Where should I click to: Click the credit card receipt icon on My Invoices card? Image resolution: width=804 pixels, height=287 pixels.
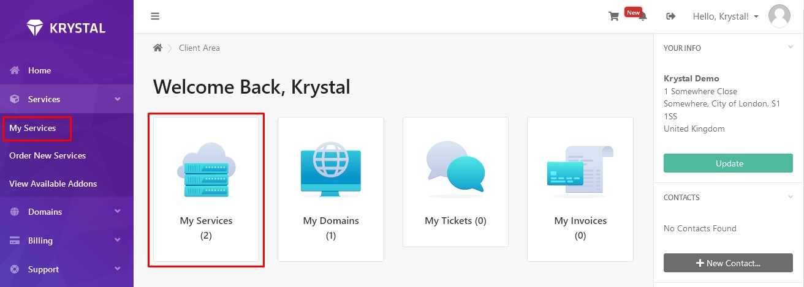pyautogui.click(x=580, y=170)
